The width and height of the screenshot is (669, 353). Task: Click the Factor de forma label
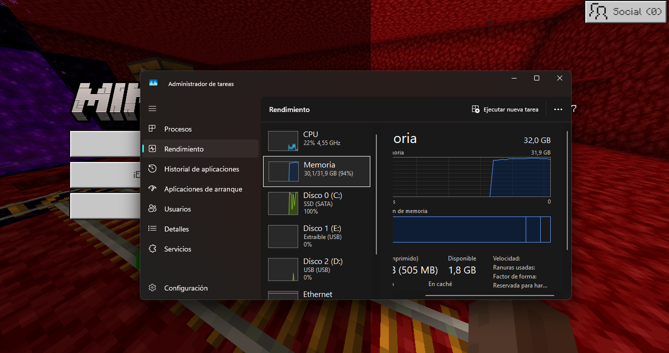pos(515,276)
